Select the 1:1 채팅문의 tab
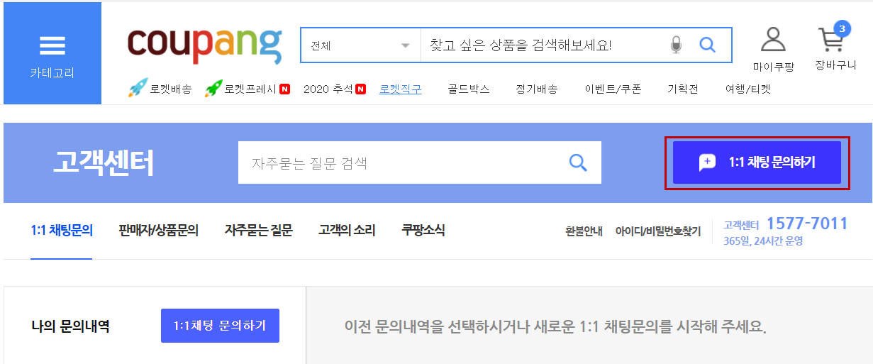 (x=62, y=230)
